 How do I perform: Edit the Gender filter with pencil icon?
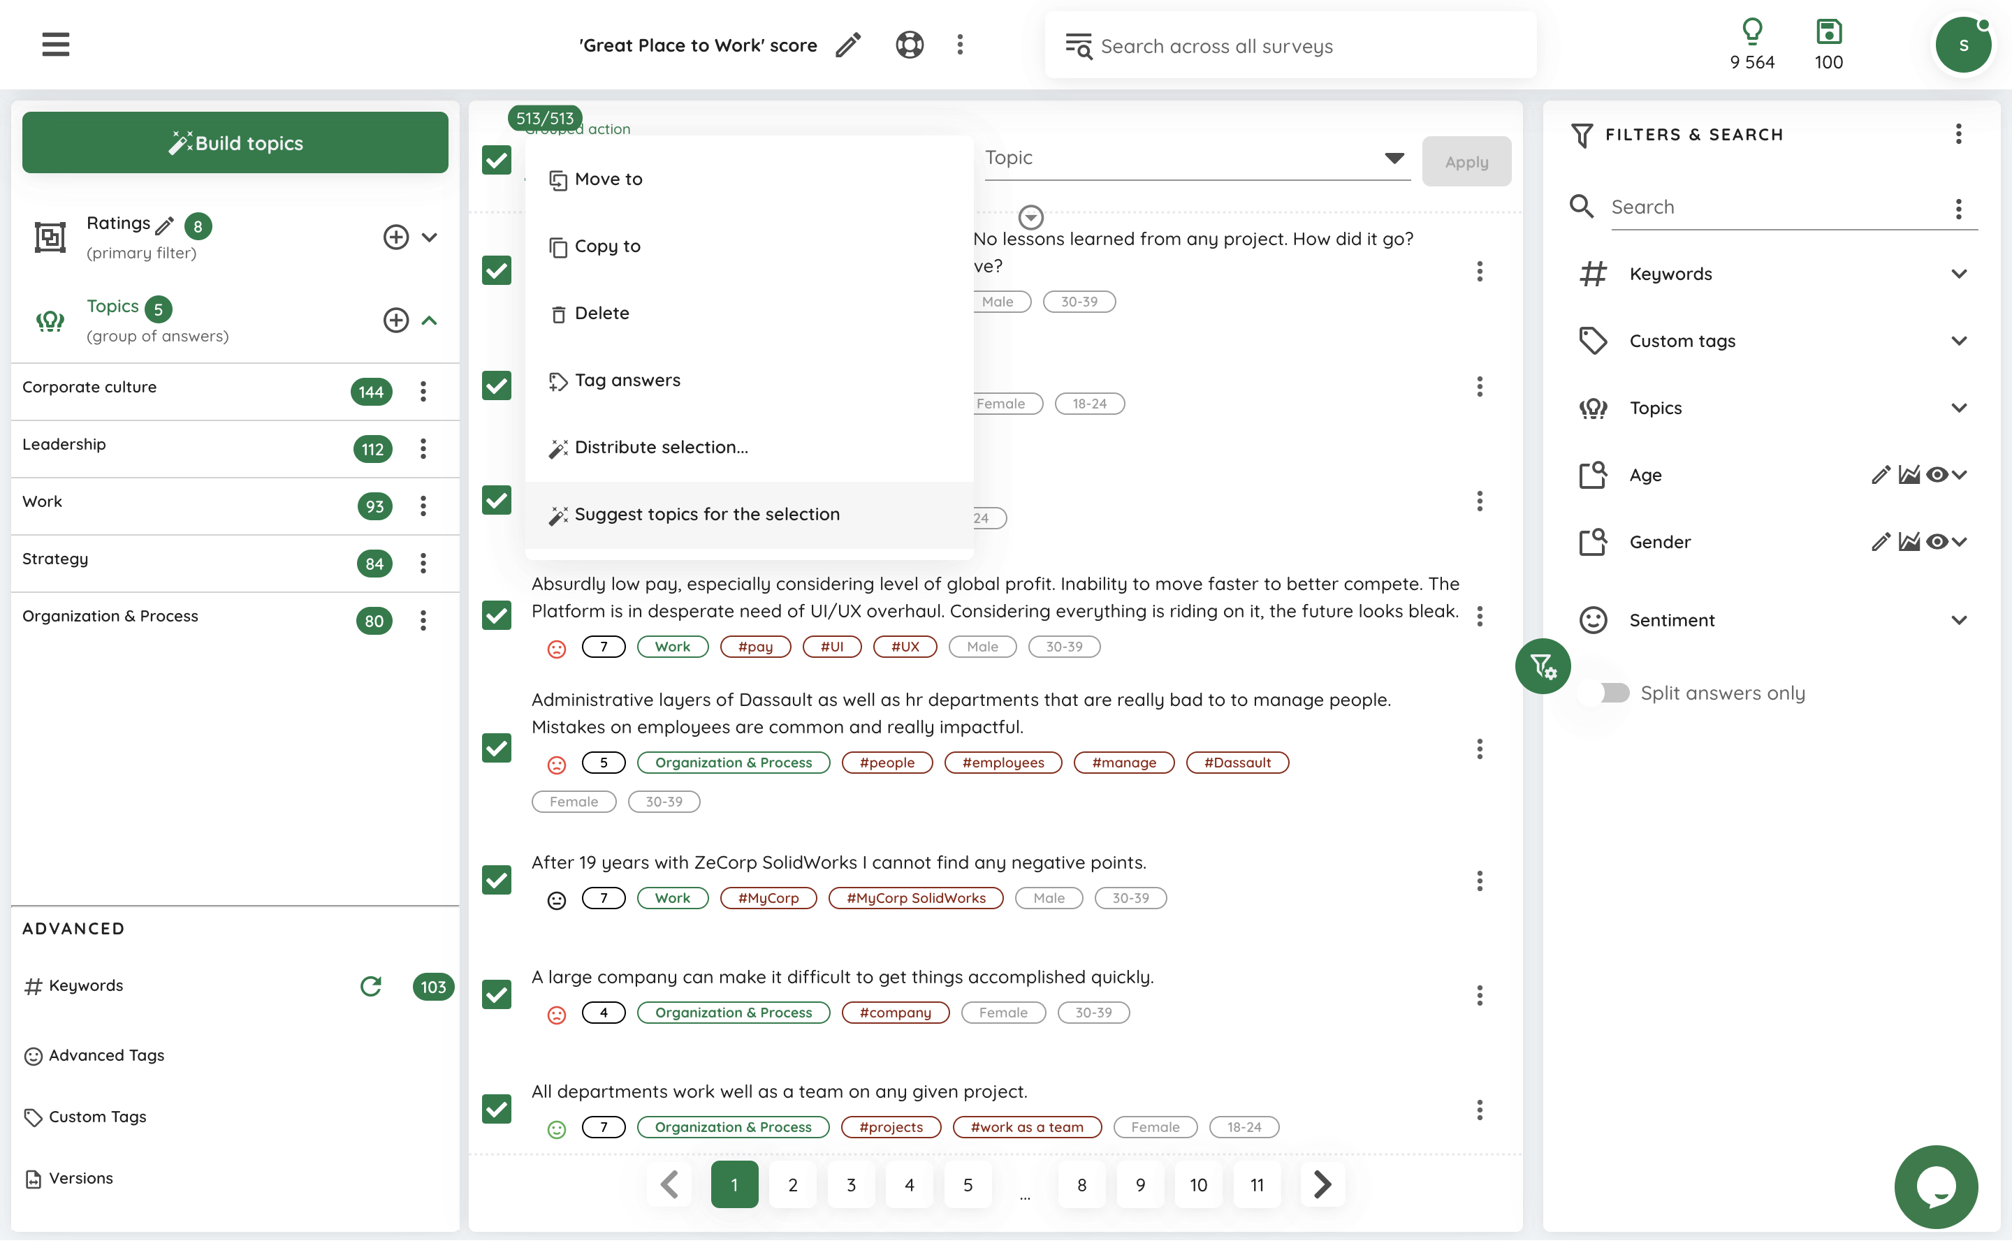coord(1880,542)
